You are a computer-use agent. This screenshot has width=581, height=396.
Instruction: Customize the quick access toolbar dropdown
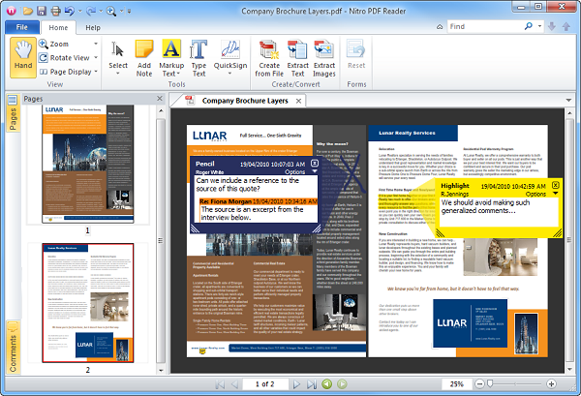tap(130, 11)
